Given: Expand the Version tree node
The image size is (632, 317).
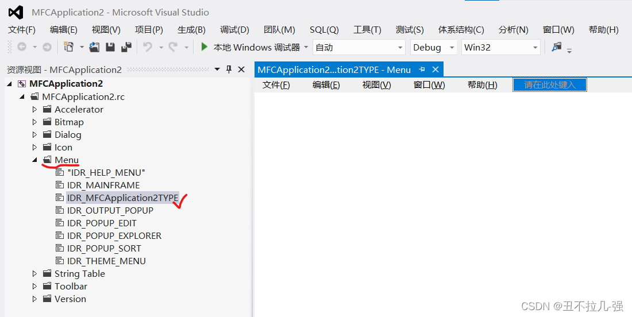Looking at the screenshot, I should [x=34, y=299].
